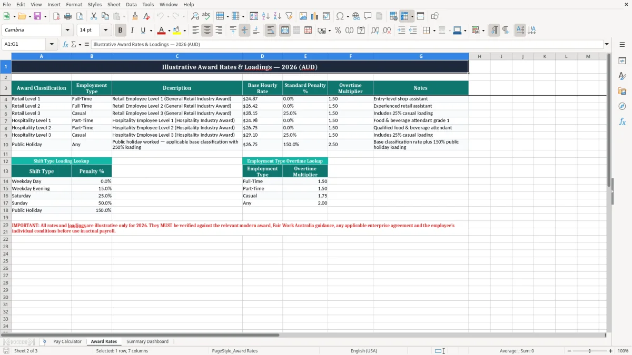This screenshot has height=355, width=632.
Task: Expand Borders dropdown arrow
Action: coord(434,31)
